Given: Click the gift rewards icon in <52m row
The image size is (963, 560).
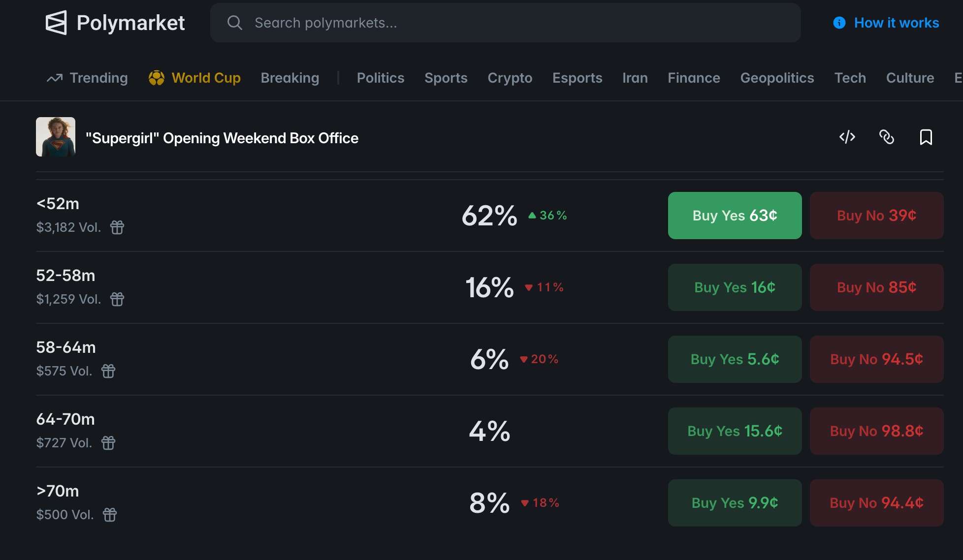Looking at the screenshot, I should [117, 227].
